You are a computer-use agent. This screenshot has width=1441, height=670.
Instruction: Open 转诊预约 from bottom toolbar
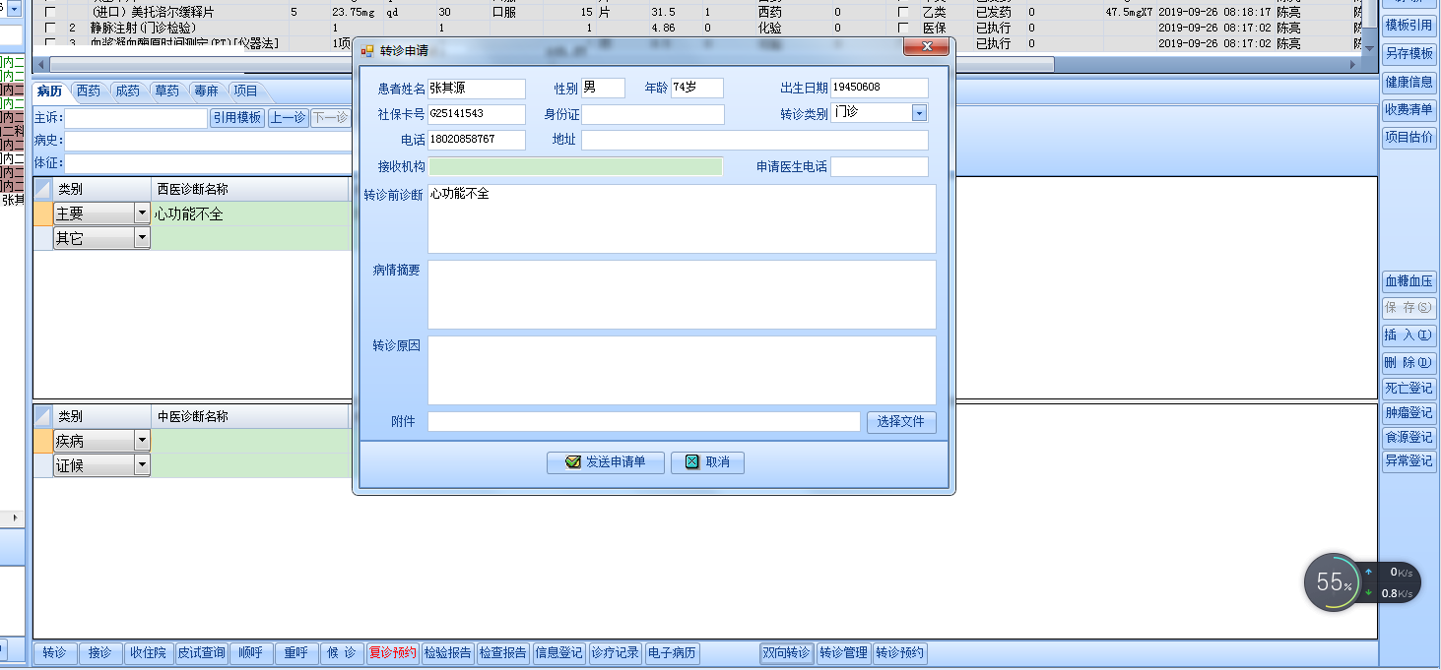tap(900, 653)
